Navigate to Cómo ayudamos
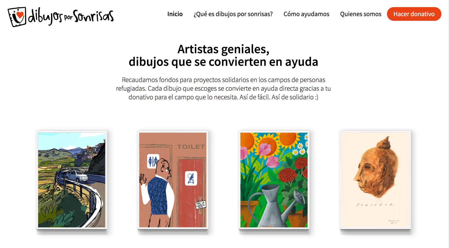449x248 pixels. [x=306, y=14]
